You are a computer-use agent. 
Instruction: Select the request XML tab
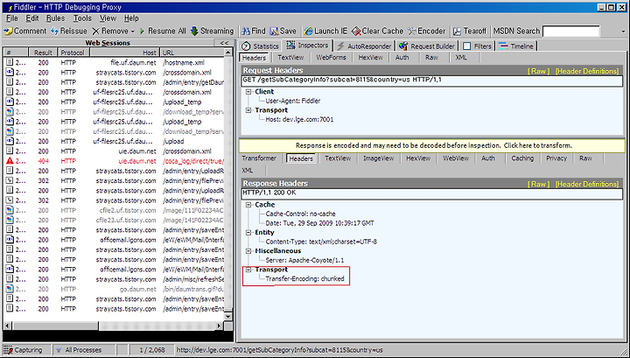(x=461, y=58)
